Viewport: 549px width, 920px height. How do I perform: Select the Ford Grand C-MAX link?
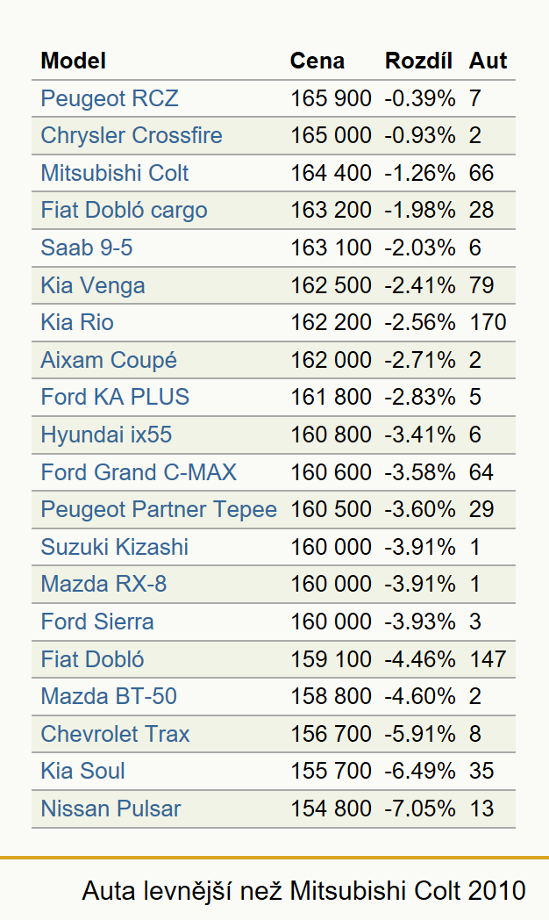click(139, 472)
